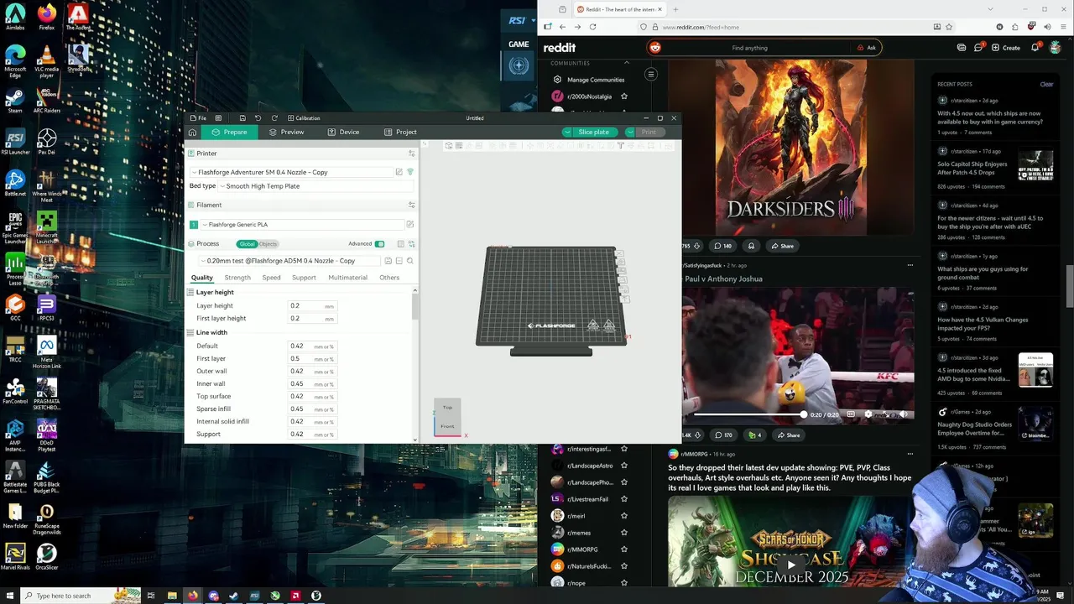Bookmark the Reddit page with star icon

point(949,27)
